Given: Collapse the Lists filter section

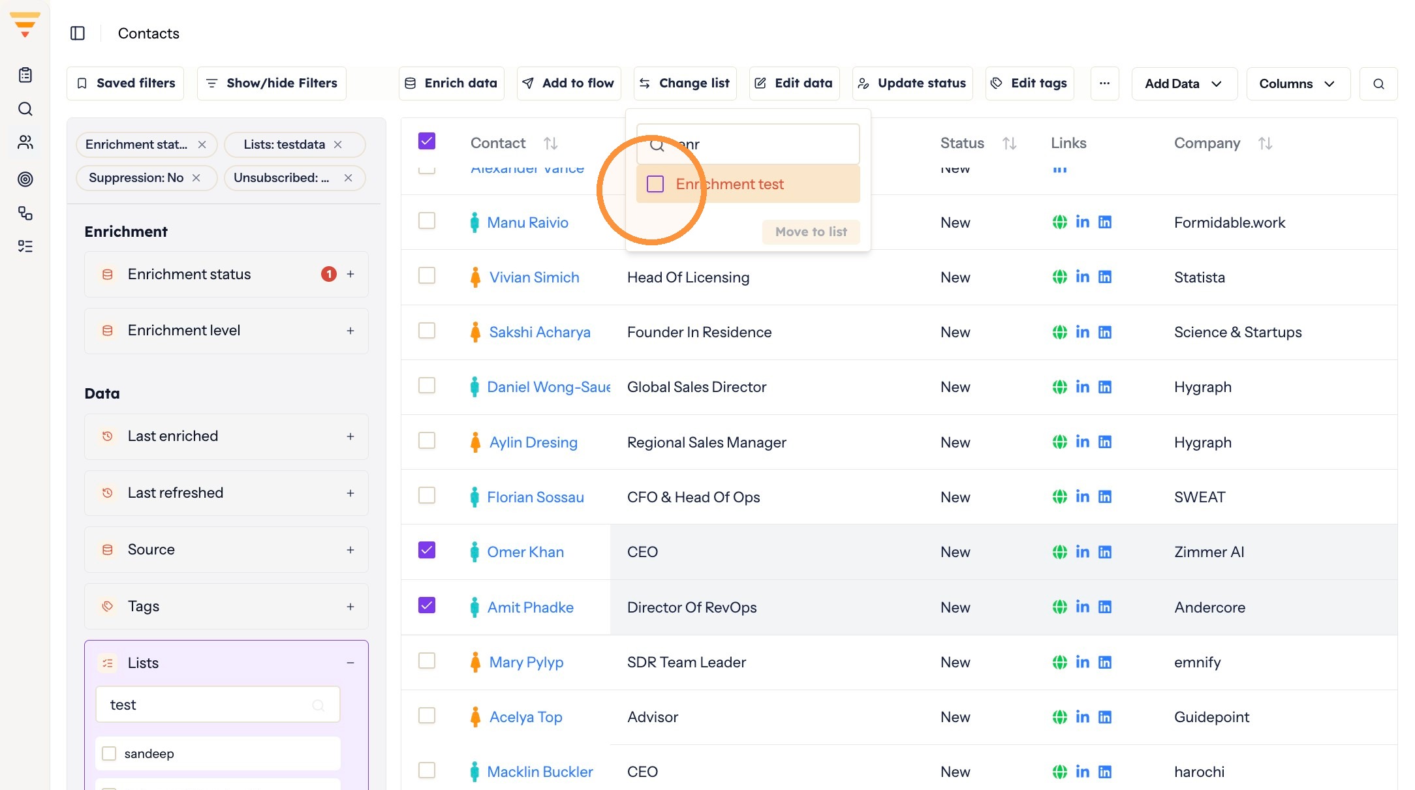Looking at the screenshot, I should (x=350, y=663).
